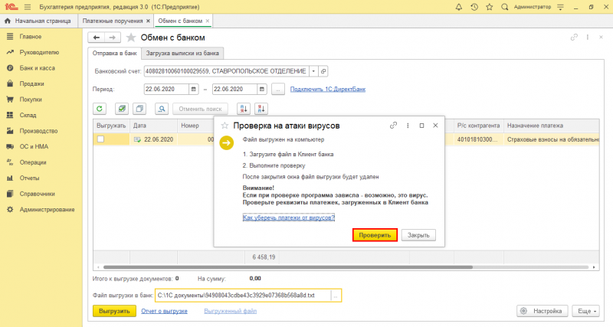The height and width of the screenshot is (327, 613).
Task: Click the Проверить button in the dialog
Action: pos(375,235)
